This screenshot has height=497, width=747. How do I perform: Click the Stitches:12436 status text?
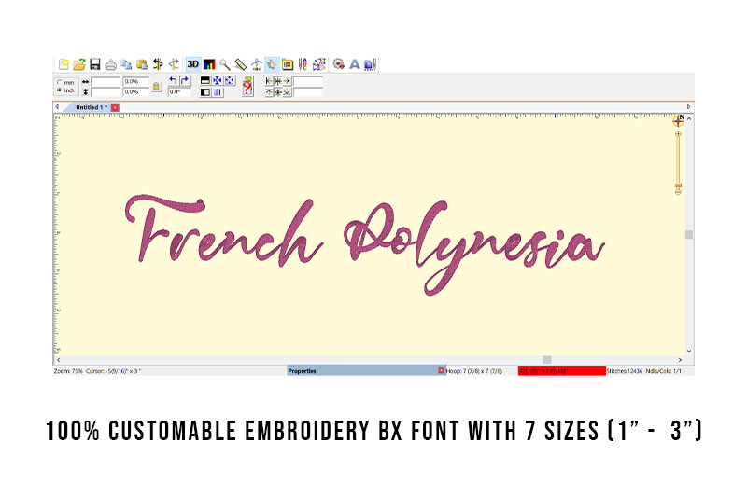point(625,371)
